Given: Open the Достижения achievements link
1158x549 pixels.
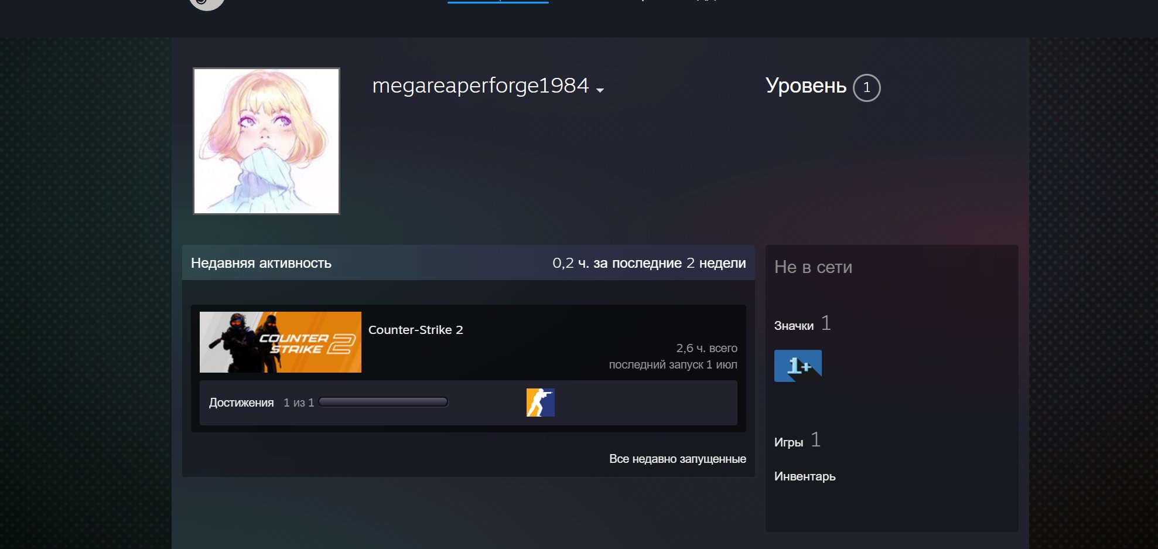Looking at the screenshot, I should tap(241, 403).
